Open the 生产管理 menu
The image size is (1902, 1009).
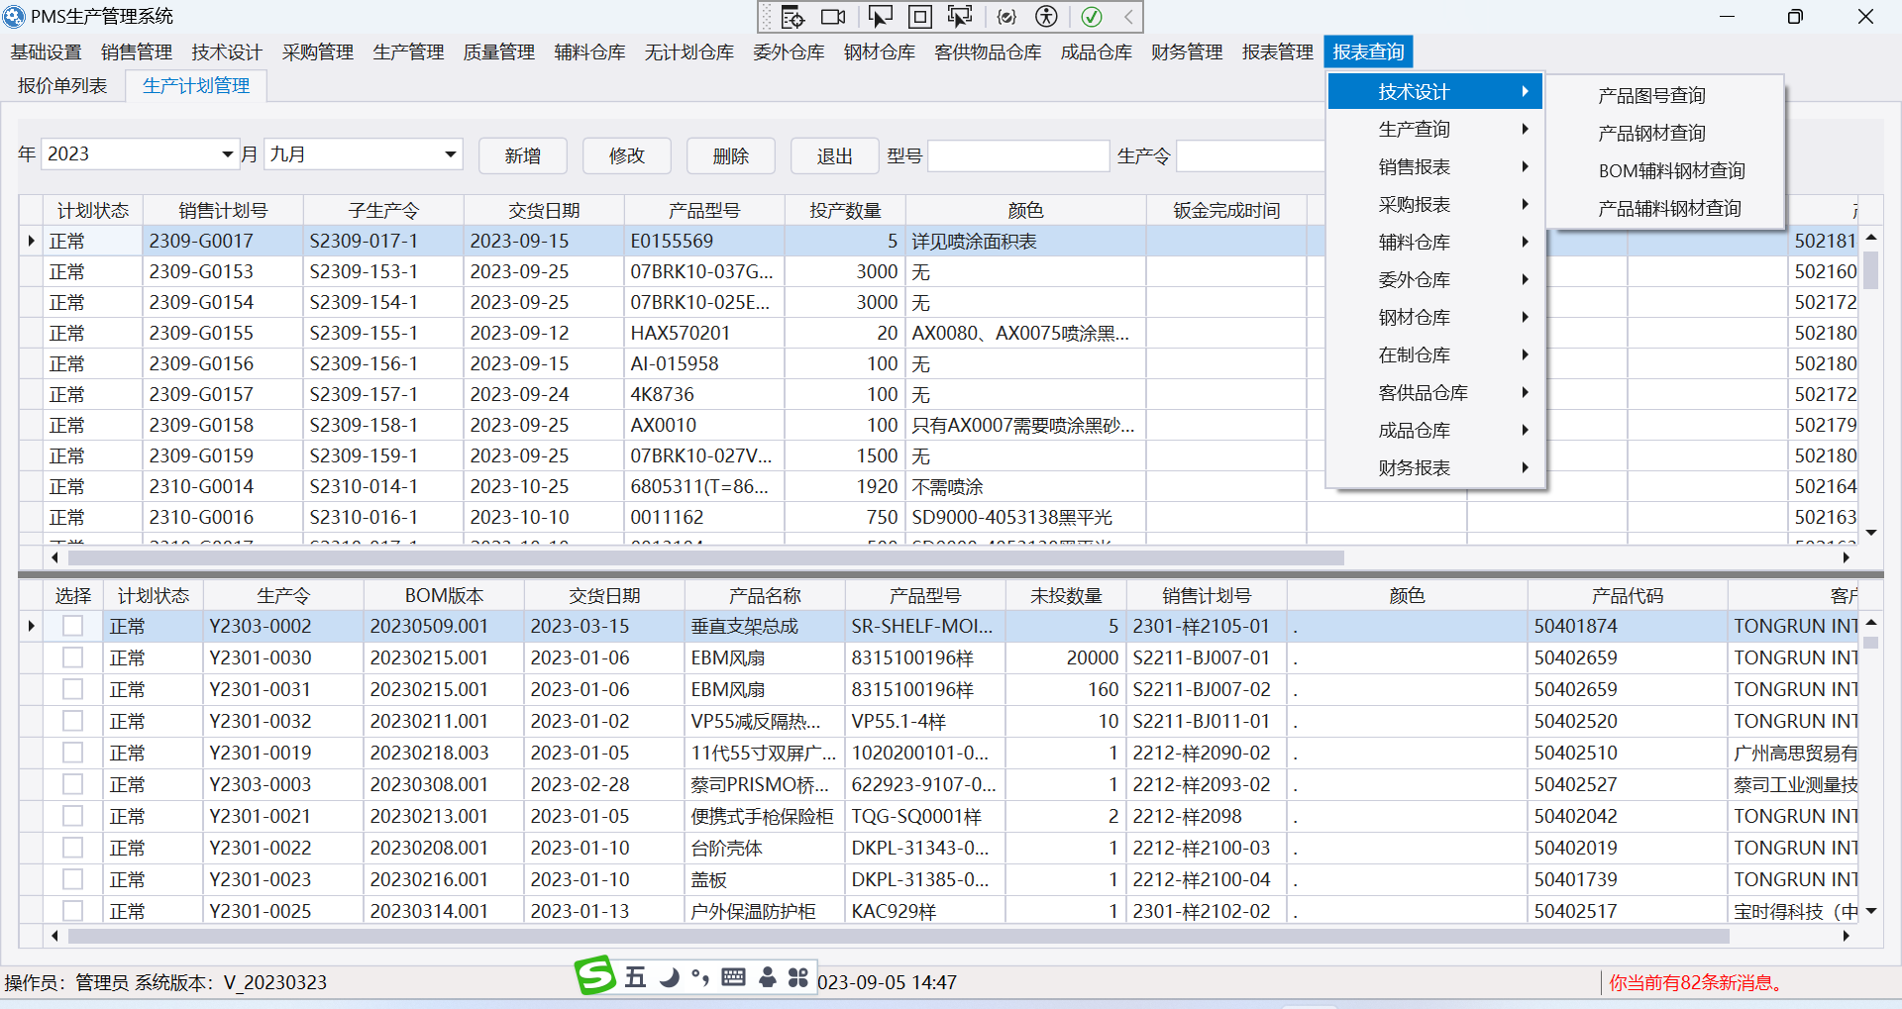point(408,52)
